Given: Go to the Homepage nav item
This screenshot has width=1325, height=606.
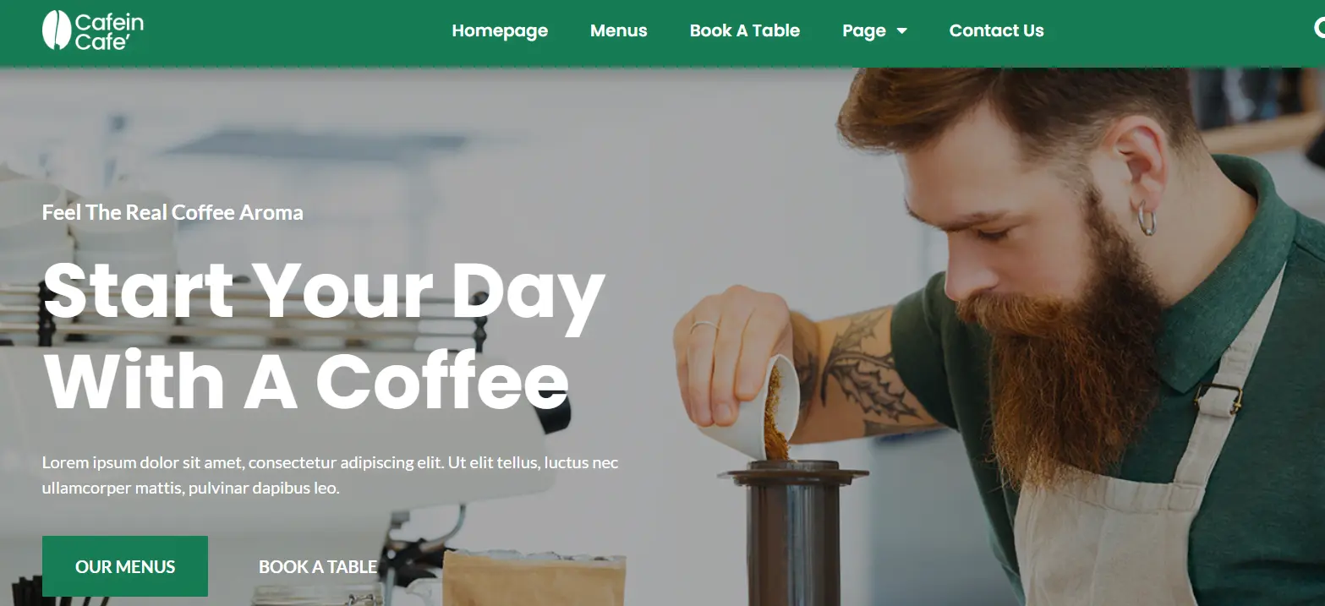Looking at the screenshot, I should point(500,30).
